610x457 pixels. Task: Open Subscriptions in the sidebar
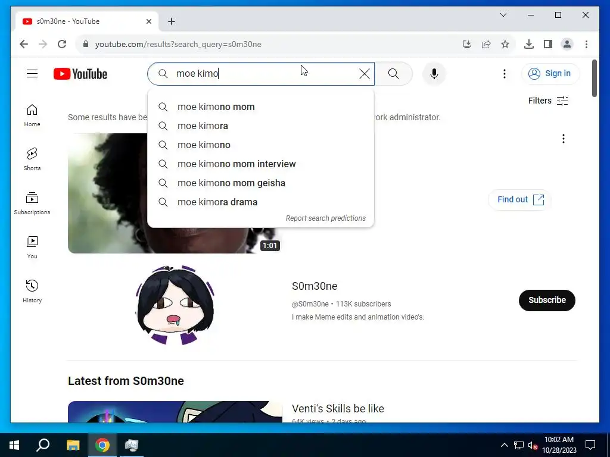pyautogui.click(x=32, y=204)
